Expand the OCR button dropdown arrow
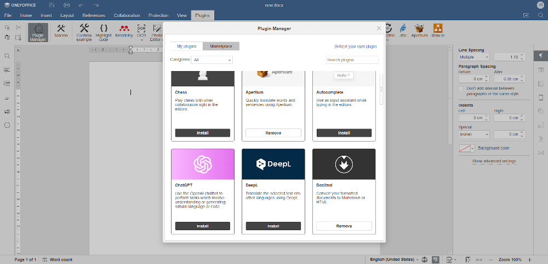 (141, 40)
